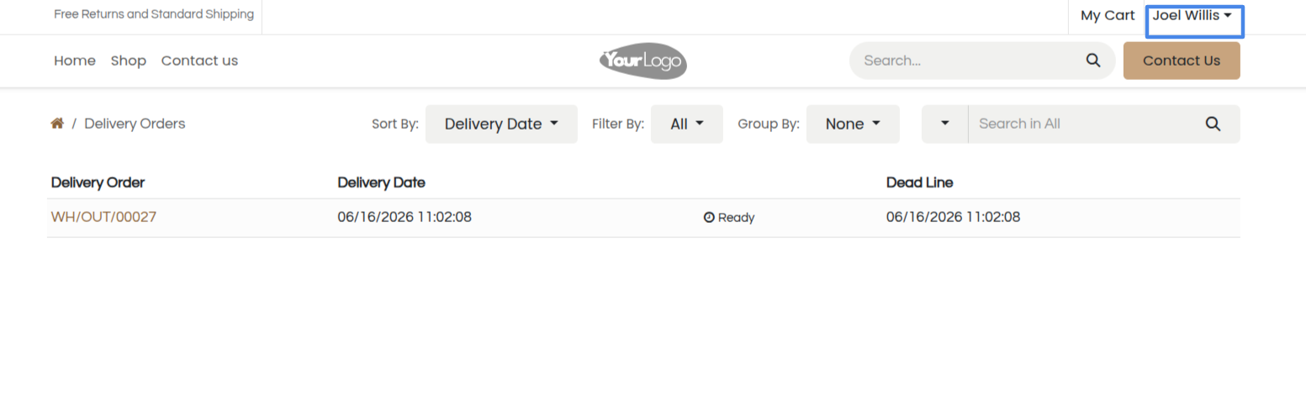
Task: Click the YourLogo site logo
Action: pos(643,61)
